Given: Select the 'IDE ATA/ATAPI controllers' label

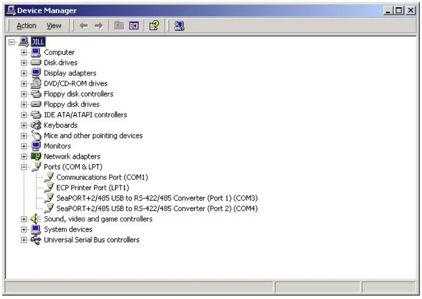Looking at the screenshot, I should (85, 115).
